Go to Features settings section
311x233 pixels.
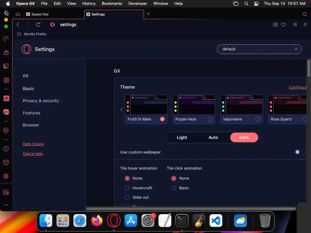[32, 113]
